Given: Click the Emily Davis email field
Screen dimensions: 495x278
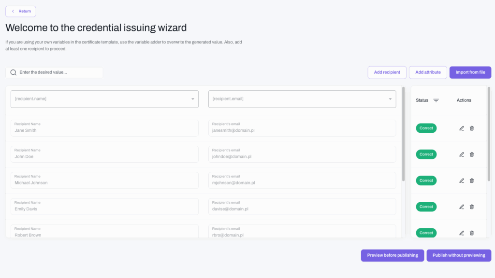Looking at the screenshot, I should (x=302, y=207).
